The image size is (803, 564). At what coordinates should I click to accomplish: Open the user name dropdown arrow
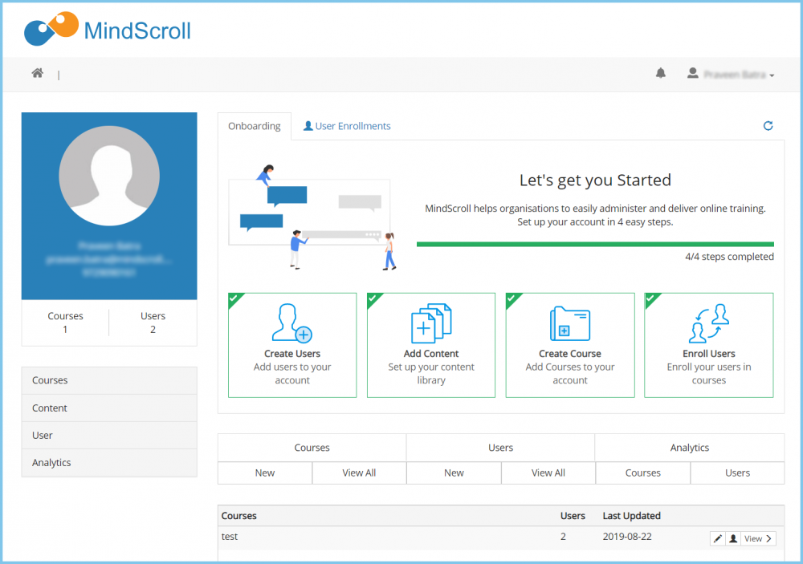(x=772, y=75)
